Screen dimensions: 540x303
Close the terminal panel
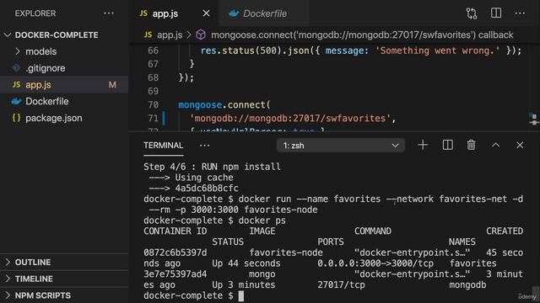click(520, 145)
